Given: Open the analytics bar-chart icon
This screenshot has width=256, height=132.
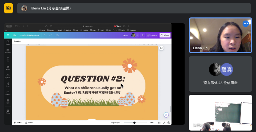Looking at the screenshot, I should (x=143, y=35).
